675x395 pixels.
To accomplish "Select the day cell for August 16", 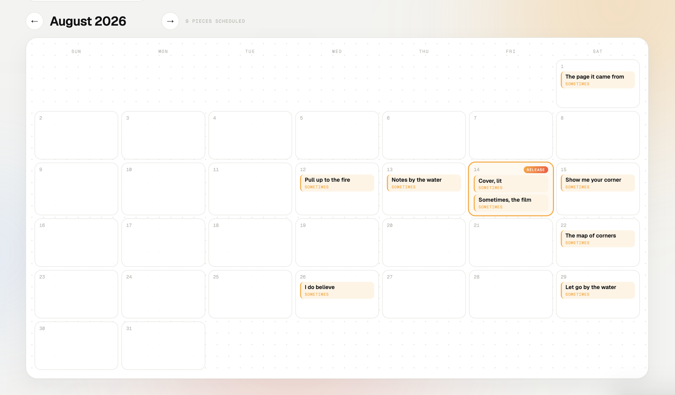I will (x=76, y=243).
